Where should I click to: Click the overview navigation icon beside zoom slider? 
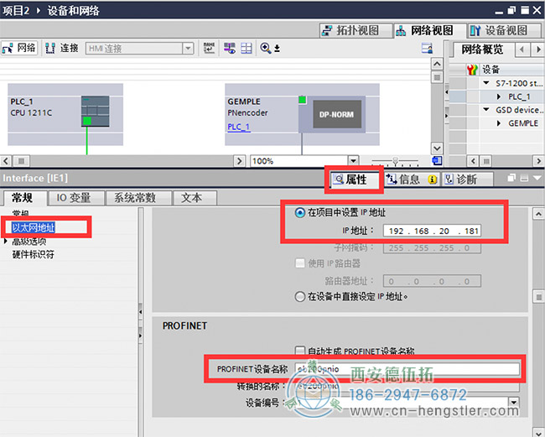click(437, 160)
